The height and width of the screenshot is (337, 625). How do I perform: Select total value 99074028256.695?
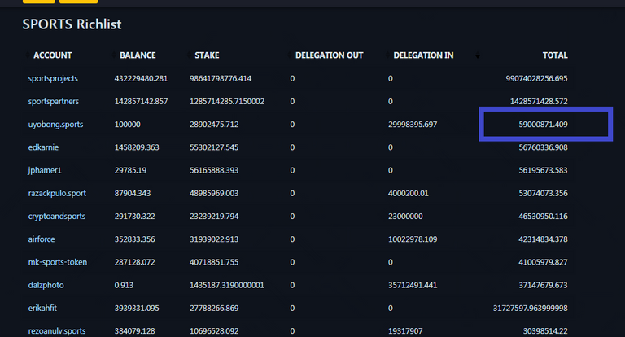[536, 79]
